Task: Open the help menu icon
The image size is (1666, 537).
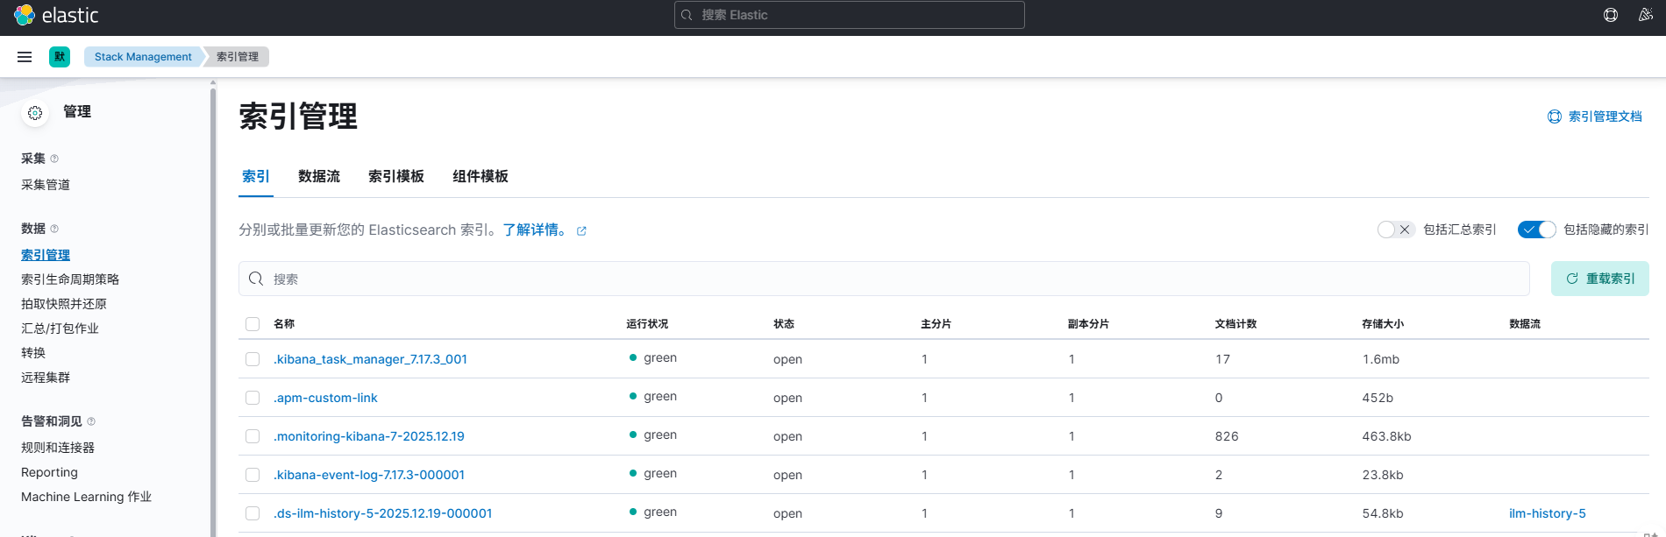Action: pos(1611,15)
